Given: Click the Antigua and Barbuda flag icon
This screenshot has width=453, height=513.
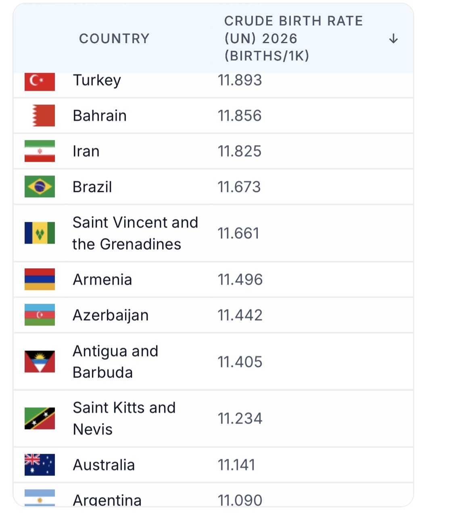Looking at the screenshot, I should 40,362.
